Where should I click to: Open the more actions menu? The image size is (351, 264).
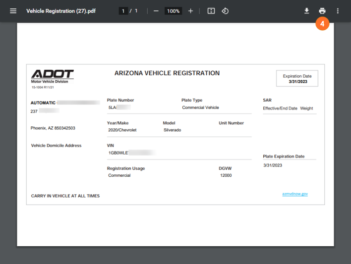338,11
